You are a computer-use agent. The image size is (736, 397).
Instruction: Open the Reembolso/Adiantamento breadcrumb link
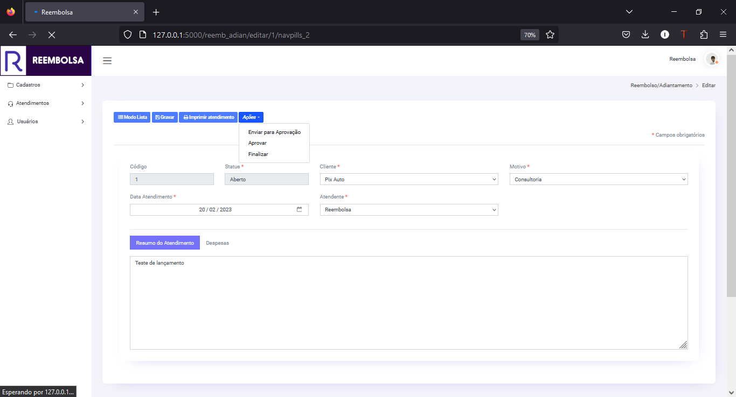tap(661, 85)
